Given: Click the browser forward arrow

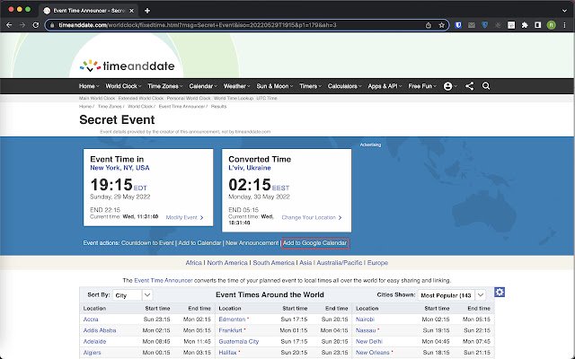Looking at the screenshot, I should 22,25.
